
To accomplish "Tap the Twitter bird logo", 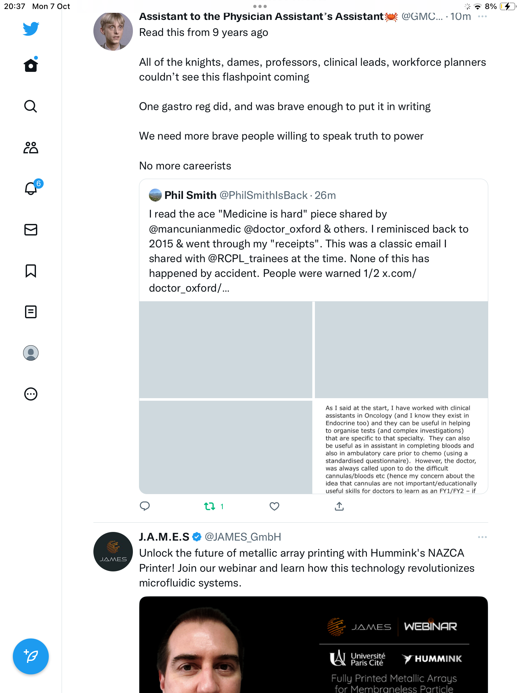I will (x=31, y=29).
